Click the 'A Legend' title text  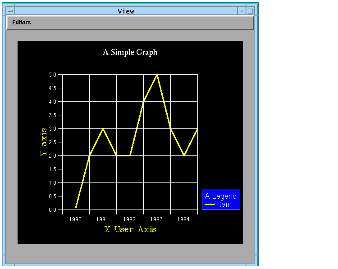pyautogui.click(x=221, y=196)
